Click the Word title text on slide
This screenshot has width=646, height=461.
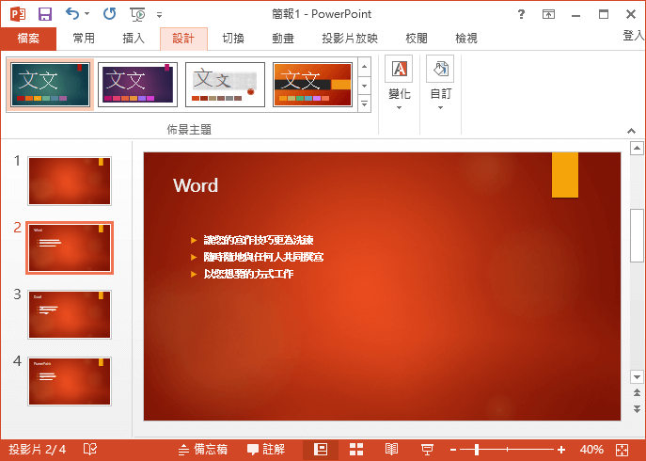point(196,185)
